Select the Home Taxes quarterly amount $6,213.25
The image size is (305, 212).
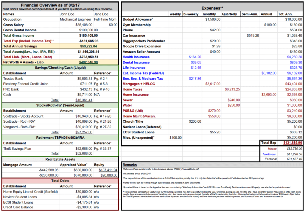[232, 89]
